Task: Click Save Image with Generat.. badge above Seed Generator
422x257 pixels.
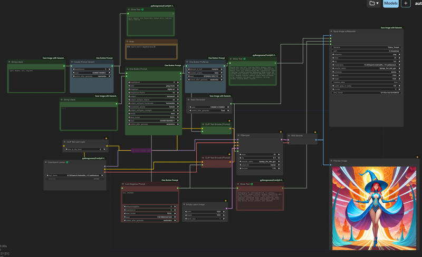Action: pyautogui.click(x=220, y=96)
